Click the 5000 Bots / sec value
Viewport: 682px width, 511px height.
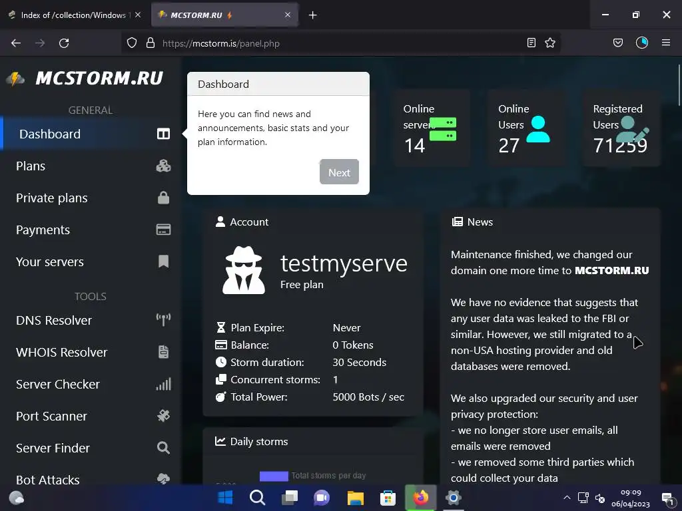pyautogui.click(x=368, y=397)
